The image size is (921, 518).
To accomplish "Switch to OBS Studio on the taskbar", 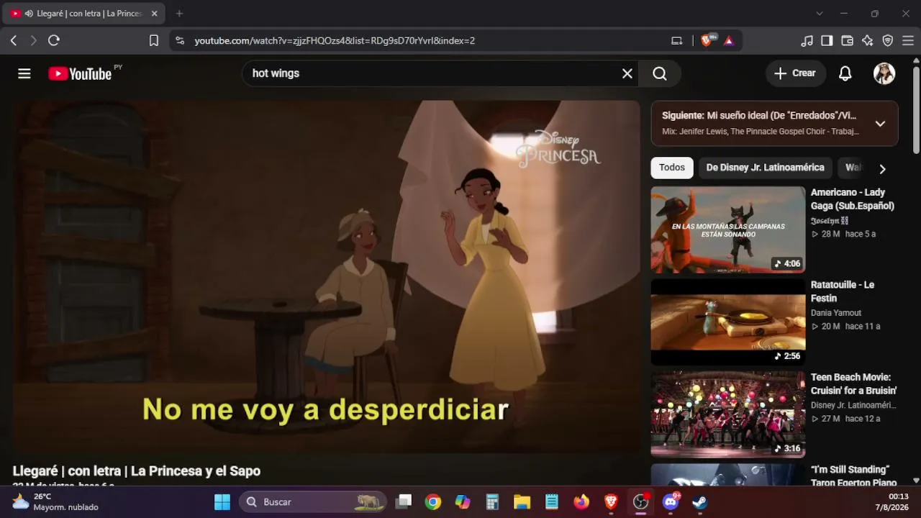I will [x=640, y=502].
